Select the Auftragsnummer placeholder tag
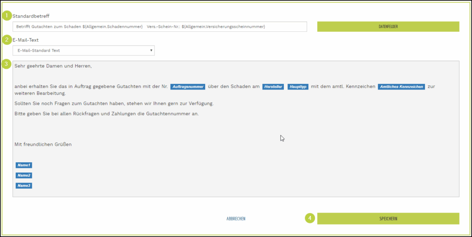The image size is (472, 237). 188,87
